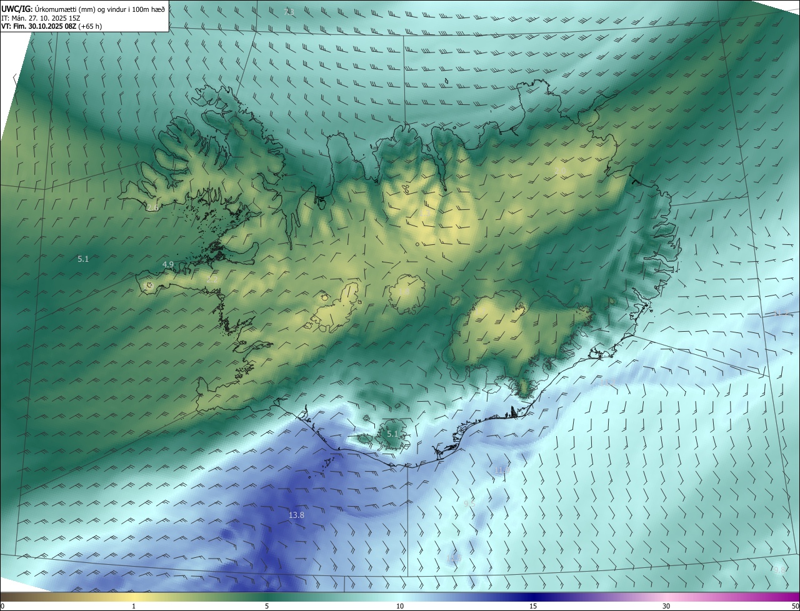The width and height of the screenshot is (800, 611).
Task: Click the 9.8 value in the lower right corner
Action: point(779,570)
